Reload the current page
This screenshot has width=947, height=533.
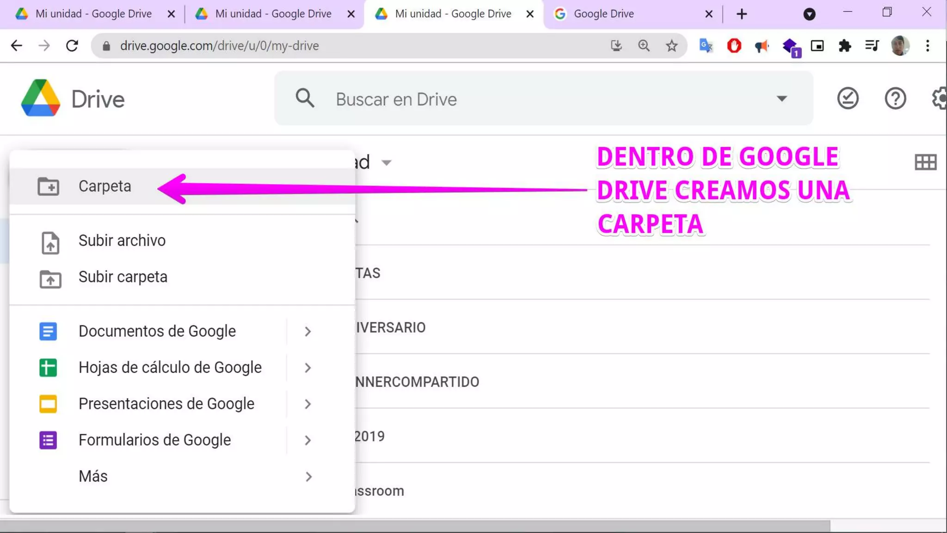click(x=72, y=46)
